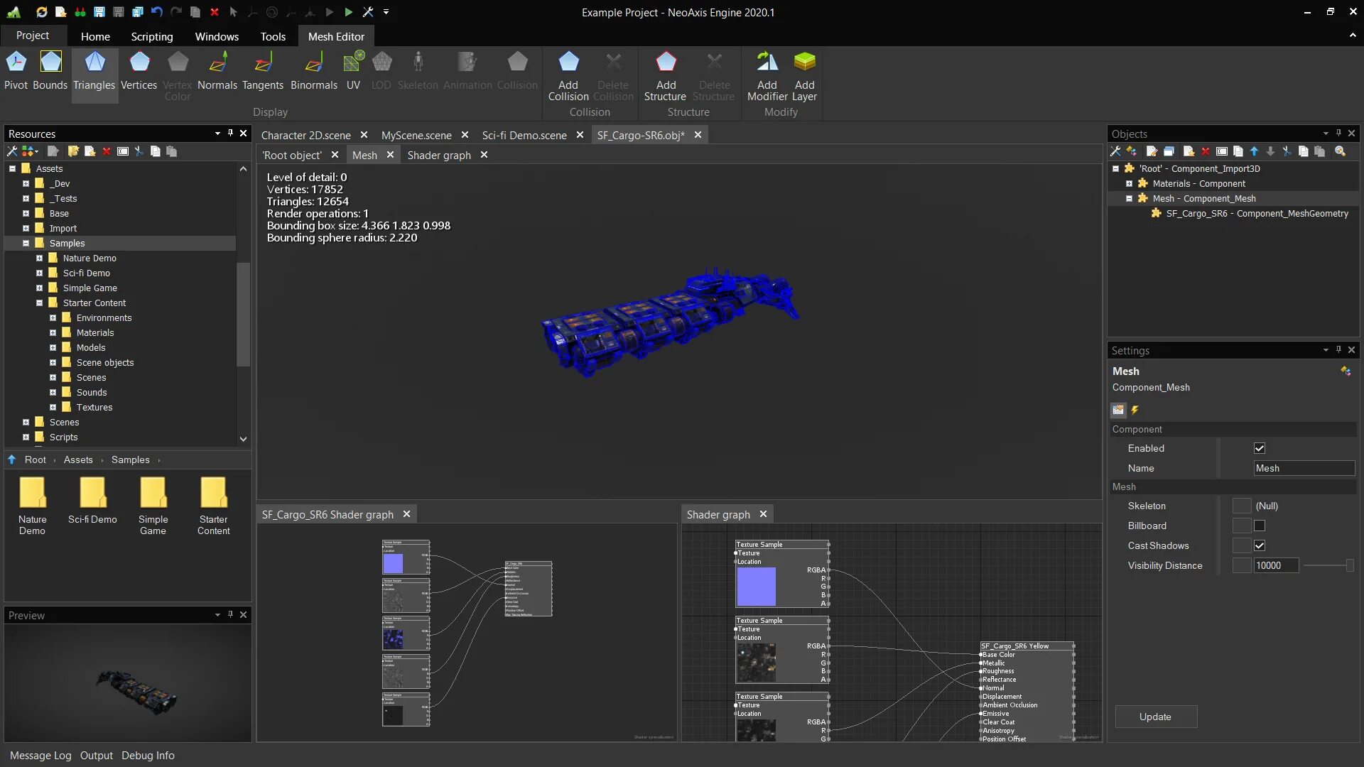Click the Add Collision icon
The height and width of the screenshot is (767, 1364).
[568, 62]
